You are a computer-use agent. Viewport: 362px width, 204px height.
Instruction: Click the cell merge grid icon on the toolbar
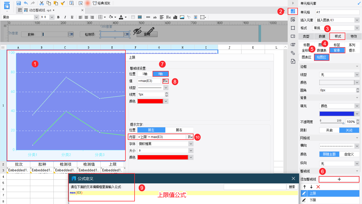point(140,17)
